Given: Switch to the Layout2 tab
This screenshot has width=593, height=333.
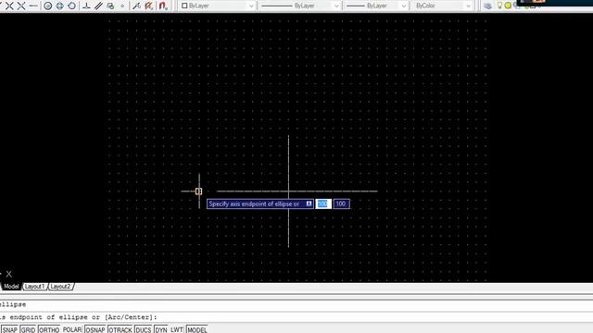Looking at the screenshot, I should (x=60, y=287).
